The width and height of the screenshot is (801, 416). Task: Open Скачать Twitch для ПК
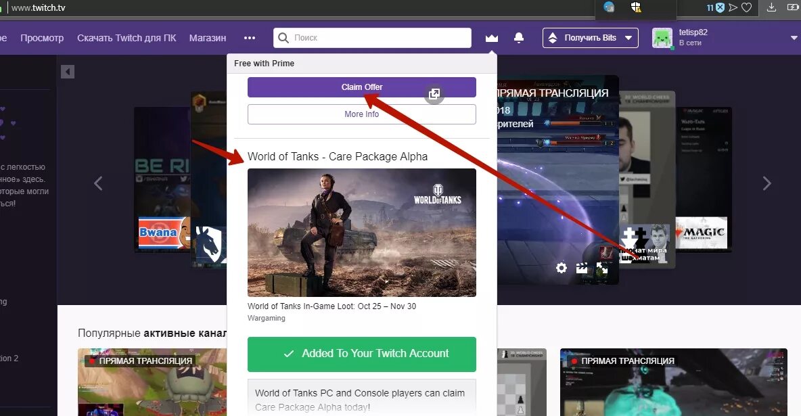(x=127, y=38)
